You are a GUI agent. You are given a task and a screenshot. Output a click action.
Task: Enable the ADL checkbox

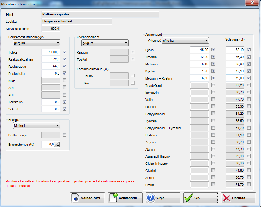(64, 95)
